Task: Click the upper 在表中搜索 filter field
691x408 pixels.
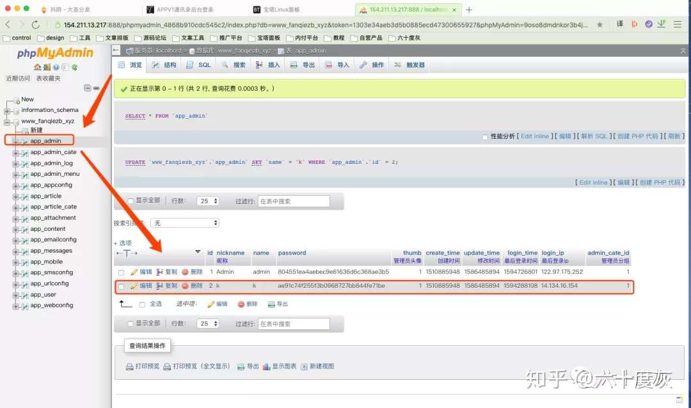Action: pos(294,201)
